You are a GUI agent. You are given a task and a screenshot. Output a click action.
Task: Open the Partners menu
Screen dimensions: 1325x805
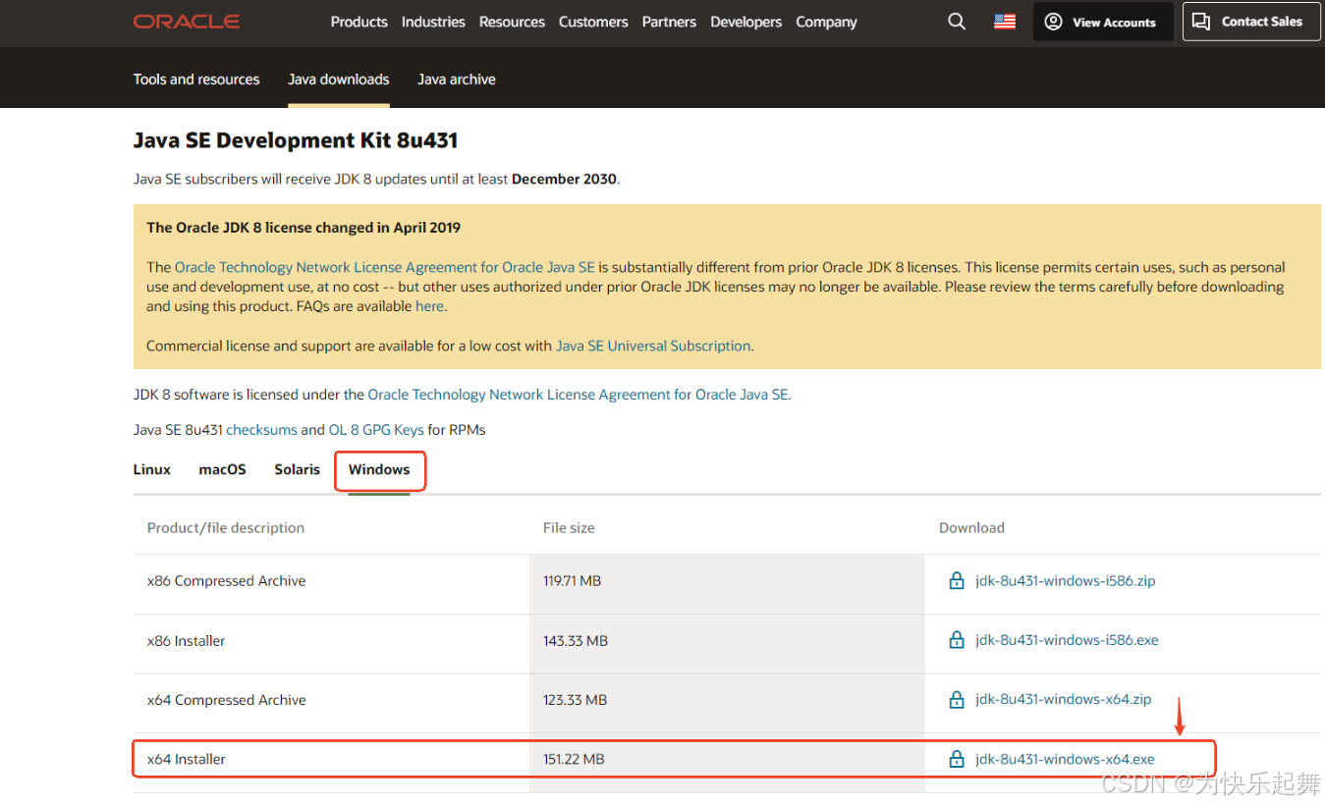(x=669, y=22)
